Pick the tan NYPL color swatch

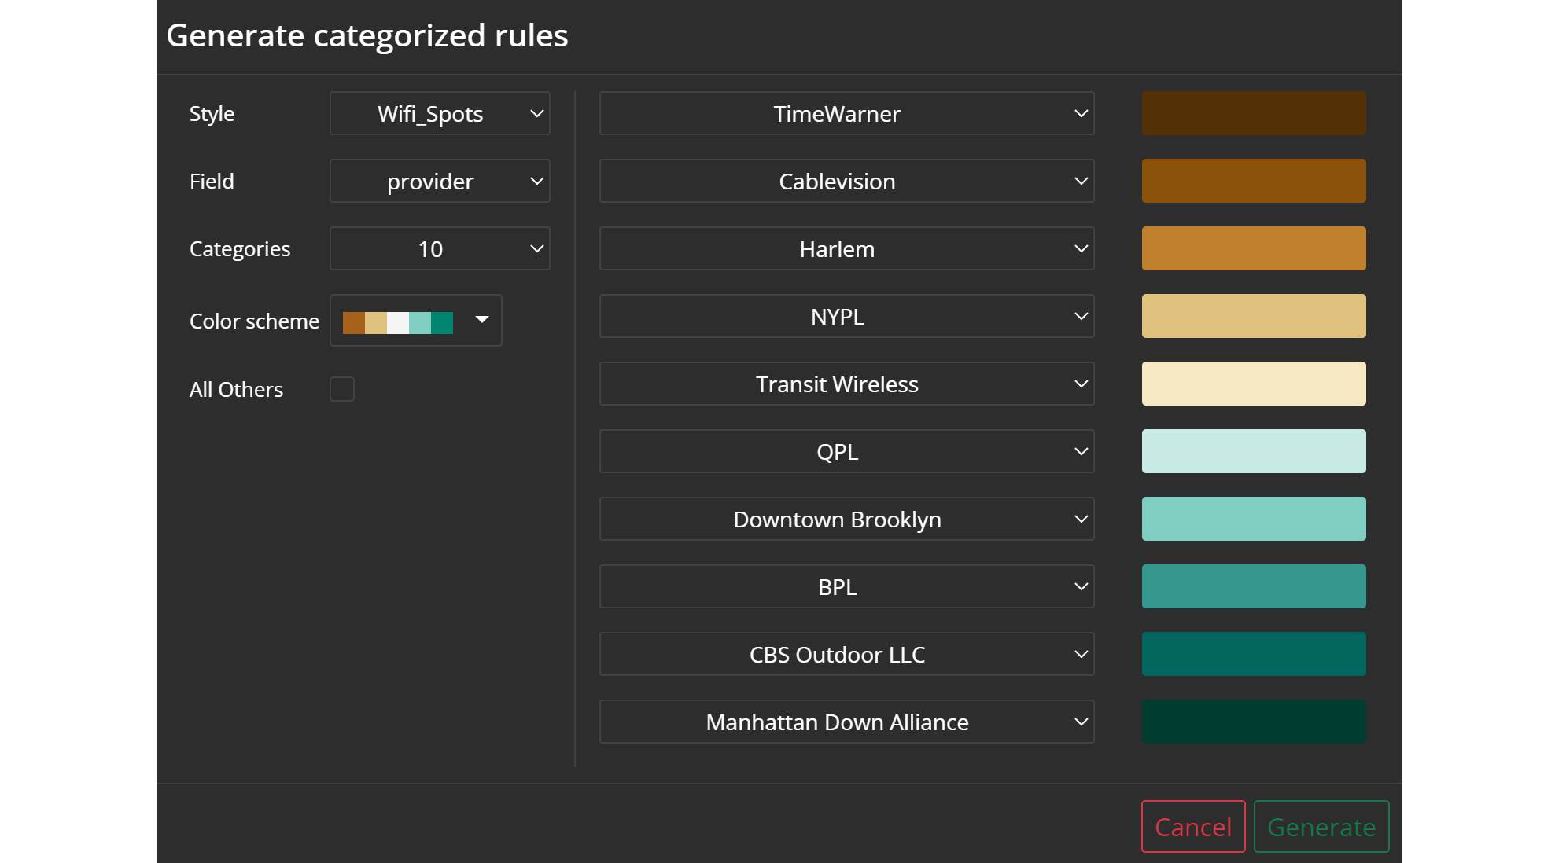coord(1253,317)
